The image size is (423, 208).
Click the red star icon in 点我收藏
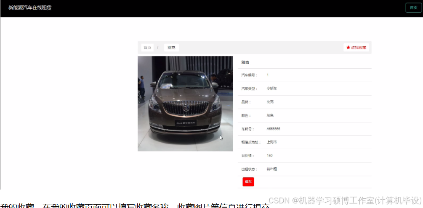[348, 47]
